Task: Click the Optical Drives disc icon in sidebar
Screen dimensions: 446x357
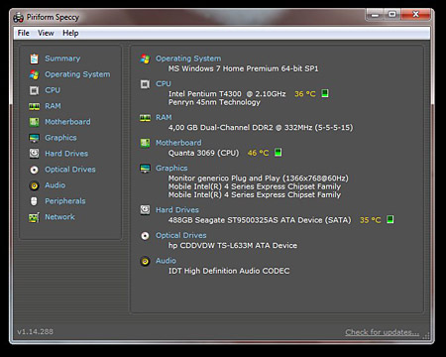Action: click(x=34, y=170)
